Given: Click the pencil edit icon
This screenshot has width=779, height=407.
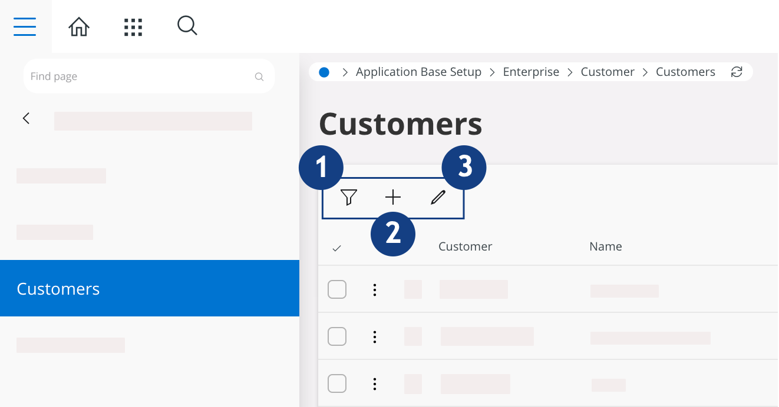Looking at the screenshot, I should 437,198.
